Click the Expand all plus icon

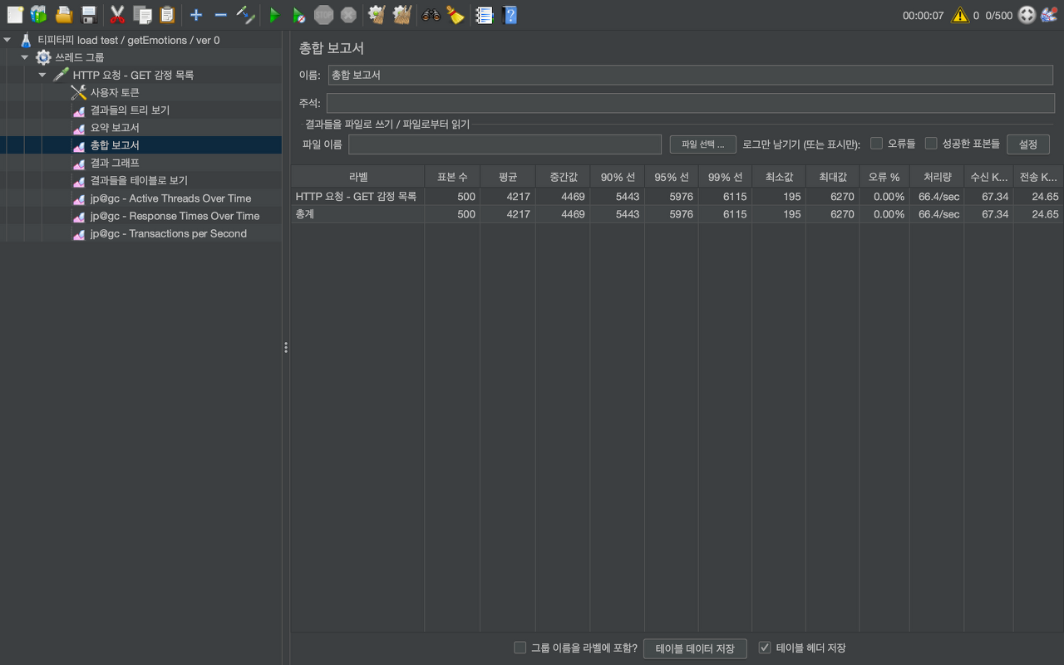click(x=196, y=14)
